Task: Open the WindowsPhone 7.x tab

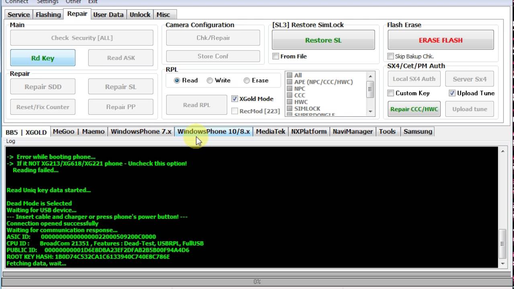Action: 141,132
